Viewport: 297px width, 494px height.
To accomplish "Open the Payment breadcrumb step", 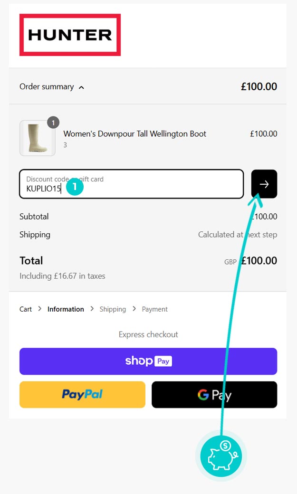I will [154, 309].
